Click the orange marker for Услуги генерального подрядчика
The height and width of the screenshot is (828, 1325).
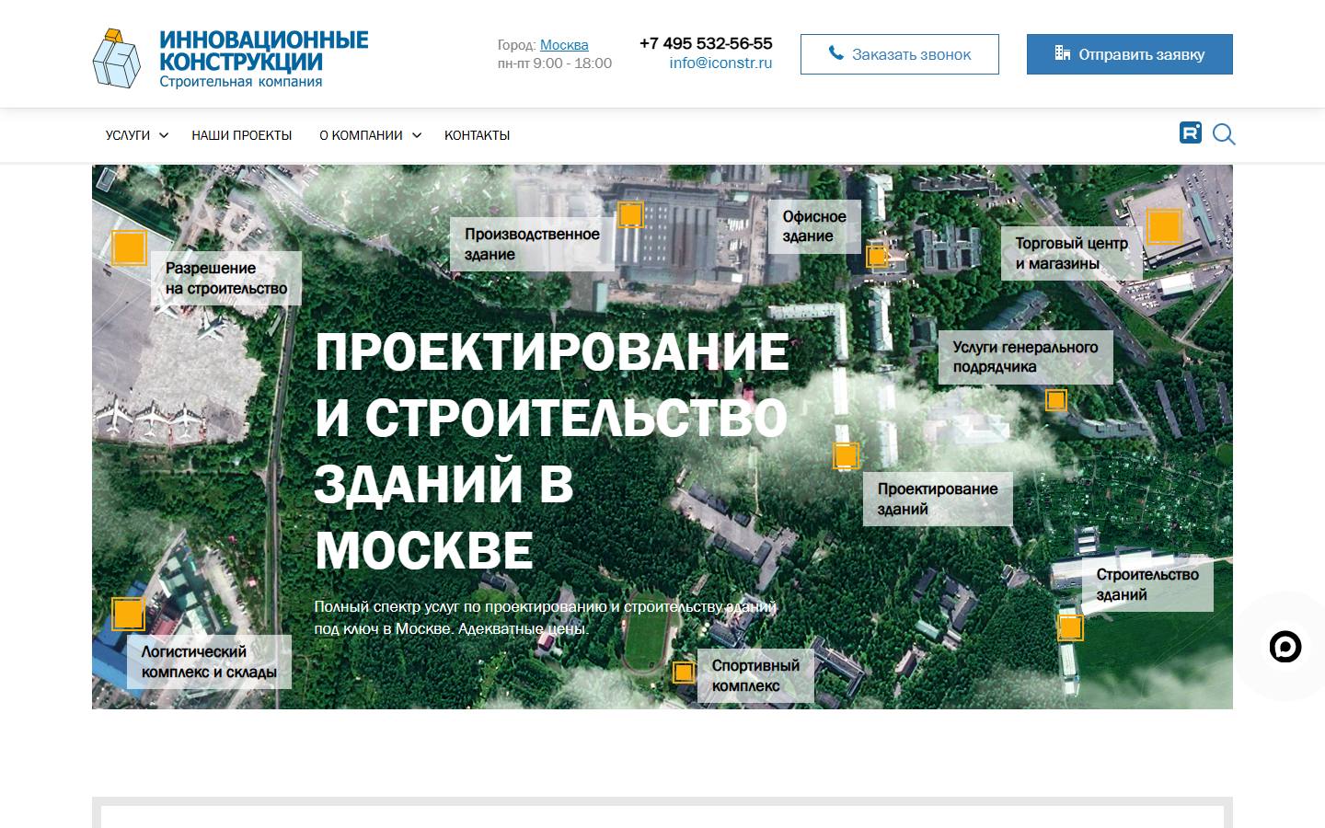click(x=1056, y=400)
